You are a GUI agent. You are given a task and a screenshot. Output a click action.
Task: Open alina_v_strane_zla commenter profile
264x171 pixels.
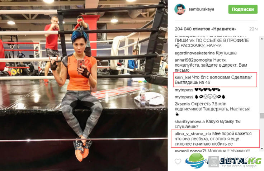(193, 134)
